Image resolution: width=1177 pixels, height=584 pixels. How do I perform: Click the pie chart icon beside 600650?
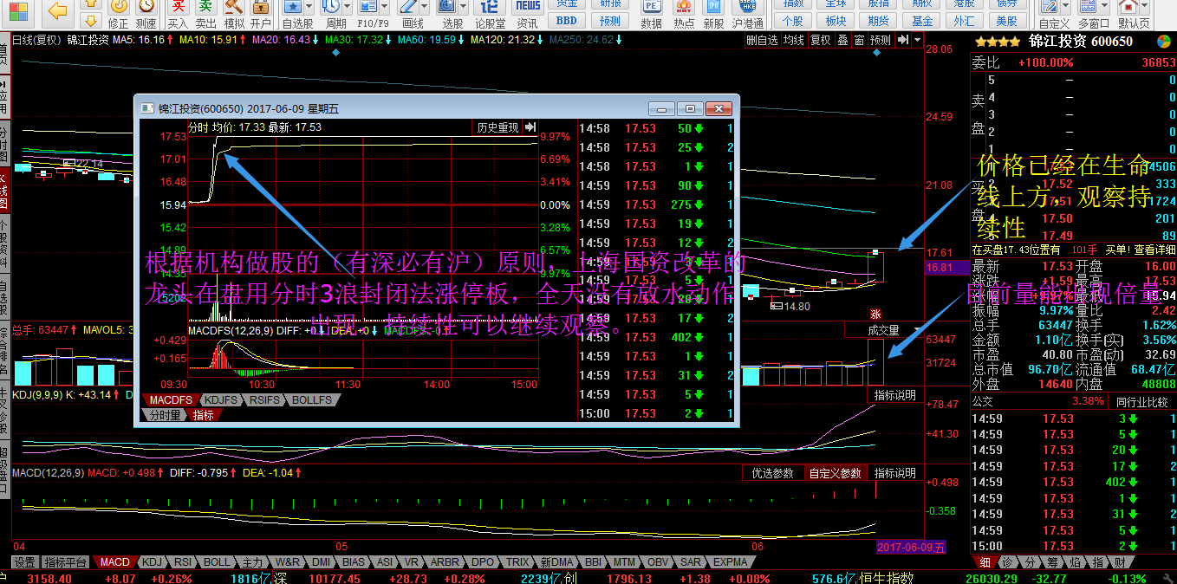click(x=1165, y=41)
